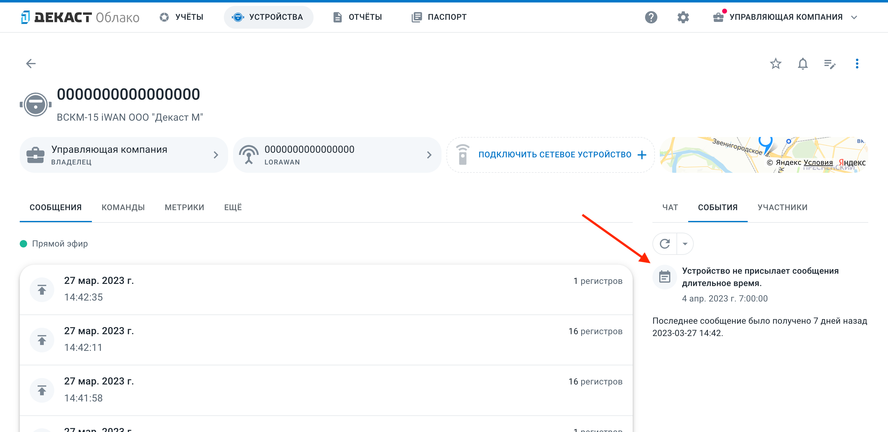Open message from 14:41:58
The width and height of the screenshot is (888, 432).
pos(326,390)
